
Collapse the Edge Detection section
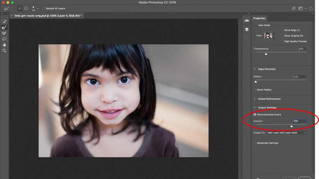pyautogui.click(x=255, y=69)
